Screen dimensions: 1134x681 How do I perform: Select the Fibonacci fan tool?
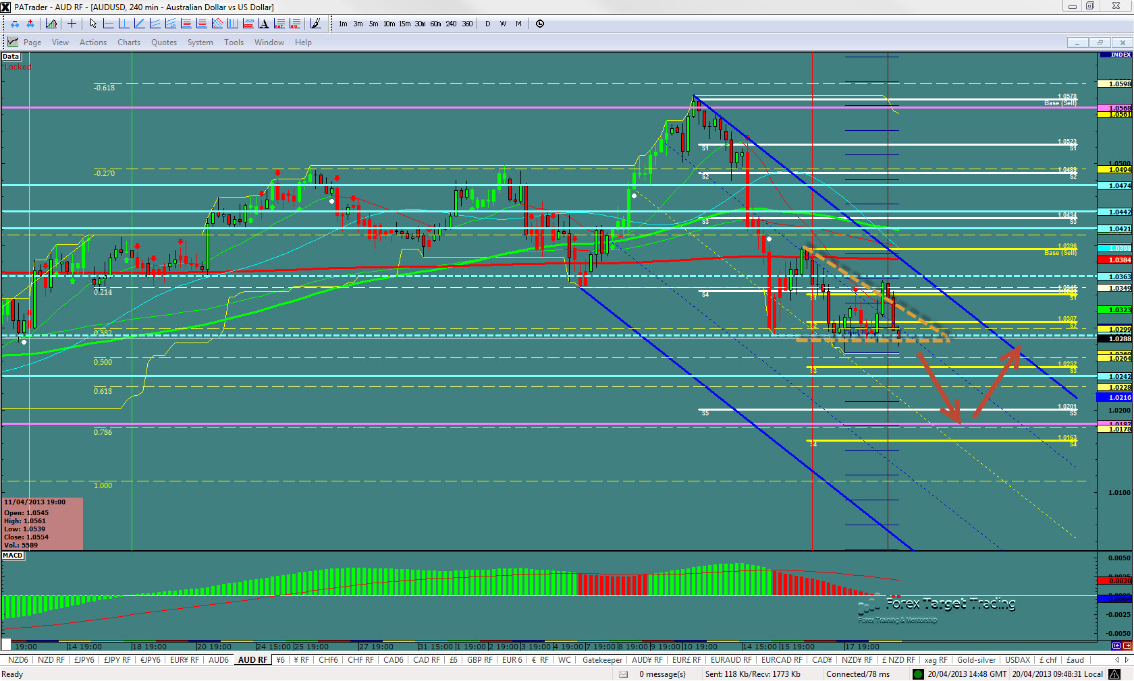(217, 24)
